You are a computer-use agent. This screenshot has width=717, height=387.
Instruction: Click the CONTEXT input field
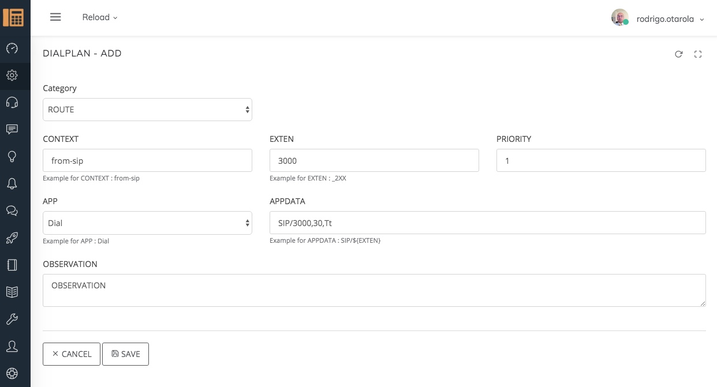click(x=147, y=161)
